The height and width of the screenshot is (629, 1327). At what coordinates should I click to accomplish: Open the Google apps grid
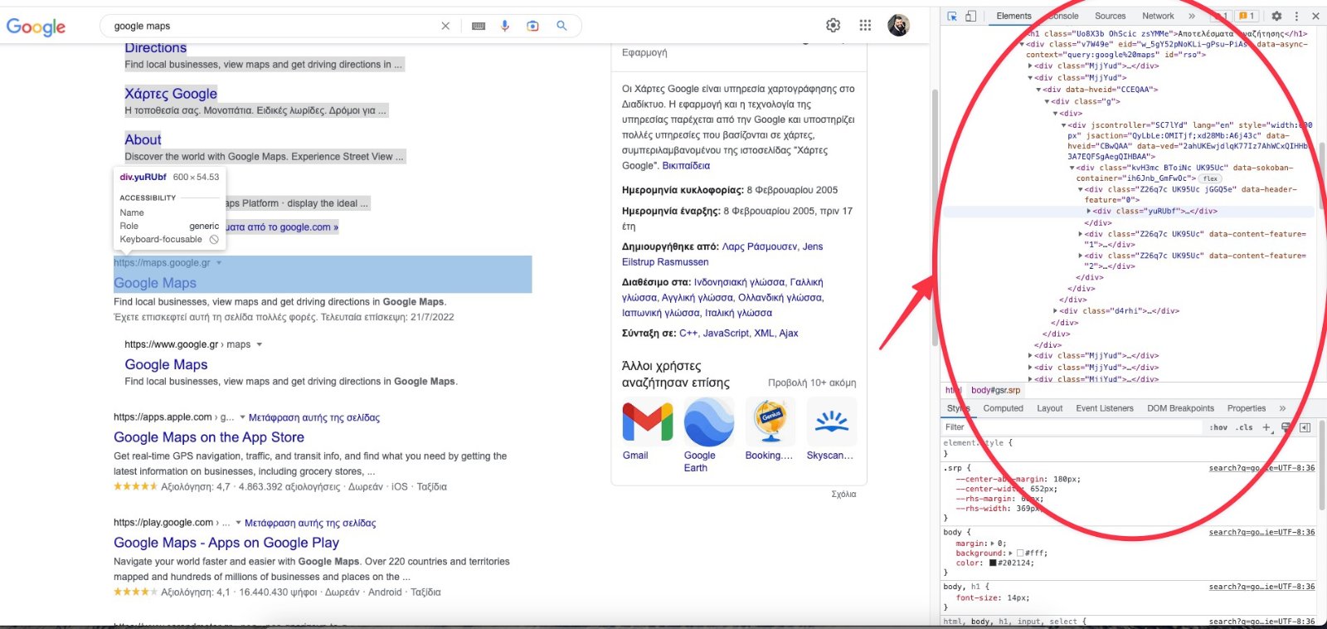point(865,26)
